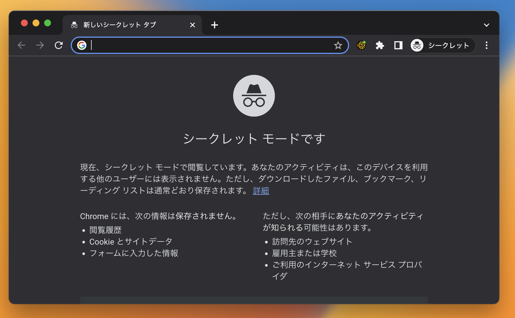Reload the current page
515x318 pixels.
tap(59, 45)
